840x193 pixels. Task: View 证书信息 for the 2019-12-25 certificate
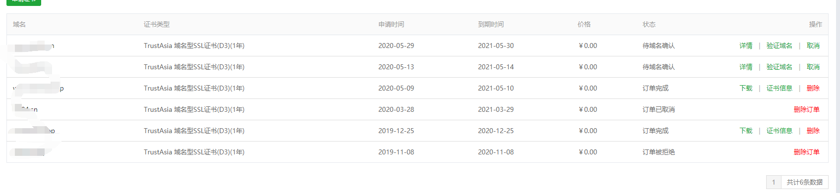click(x=779, y=131)
